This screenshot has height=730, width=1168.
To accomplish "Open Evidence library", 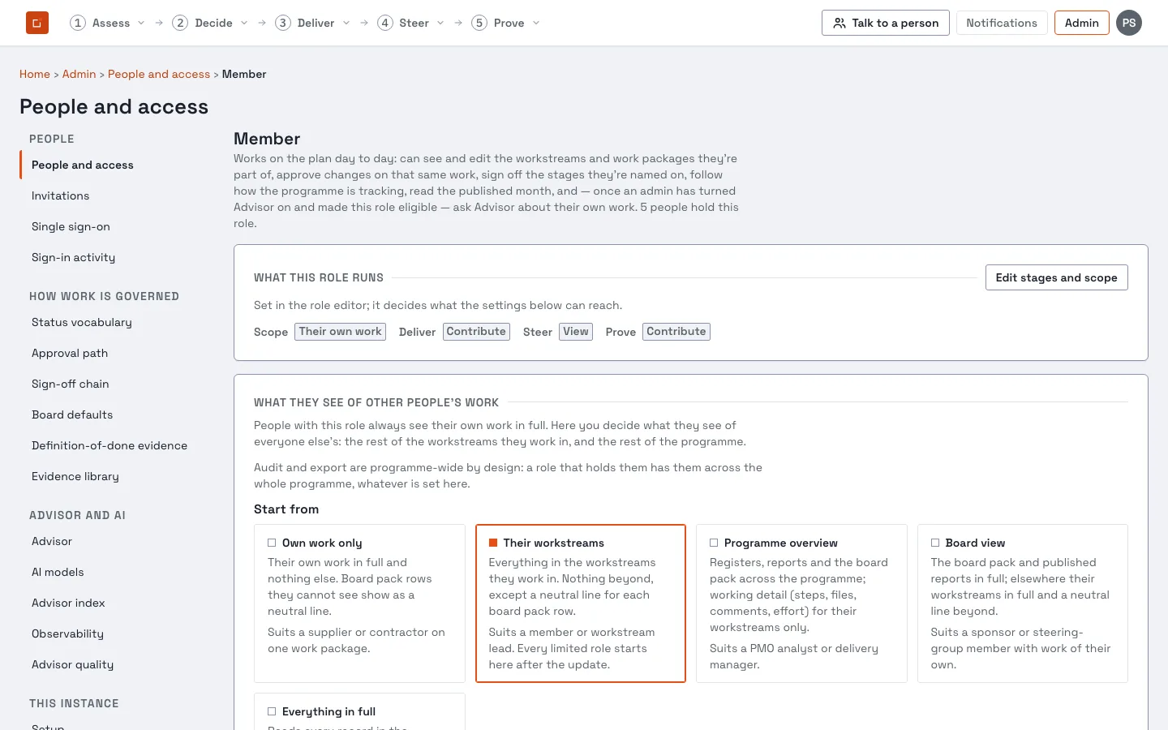I will tap(75, 476).
